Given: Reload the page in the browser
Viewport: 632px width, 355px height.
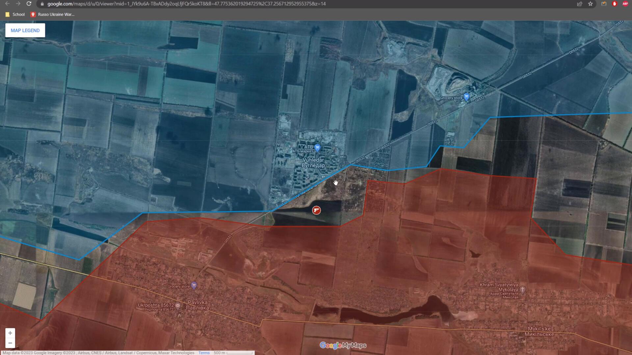Looking at the screenshot, I should click(29, 4).
